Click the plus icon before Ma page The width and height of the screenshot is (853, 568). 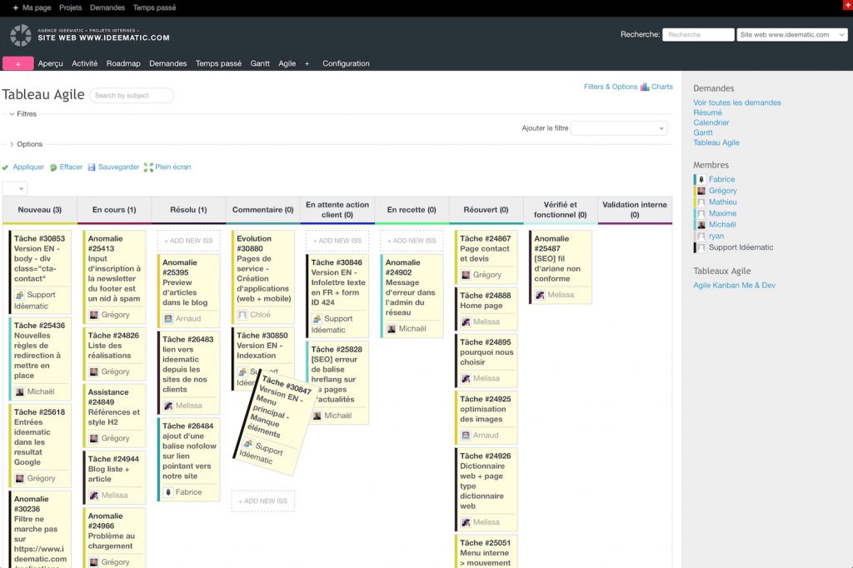tap(15, 7)
